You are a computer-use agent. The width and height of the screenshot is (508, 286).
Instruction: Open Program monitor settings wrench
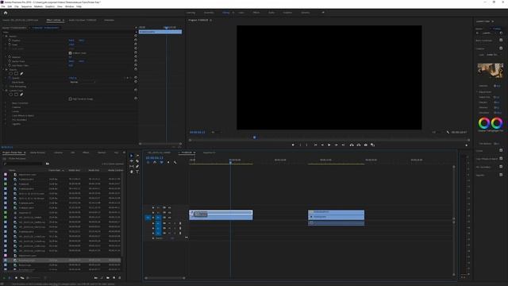pyautogui.click(x=448, y=133)
